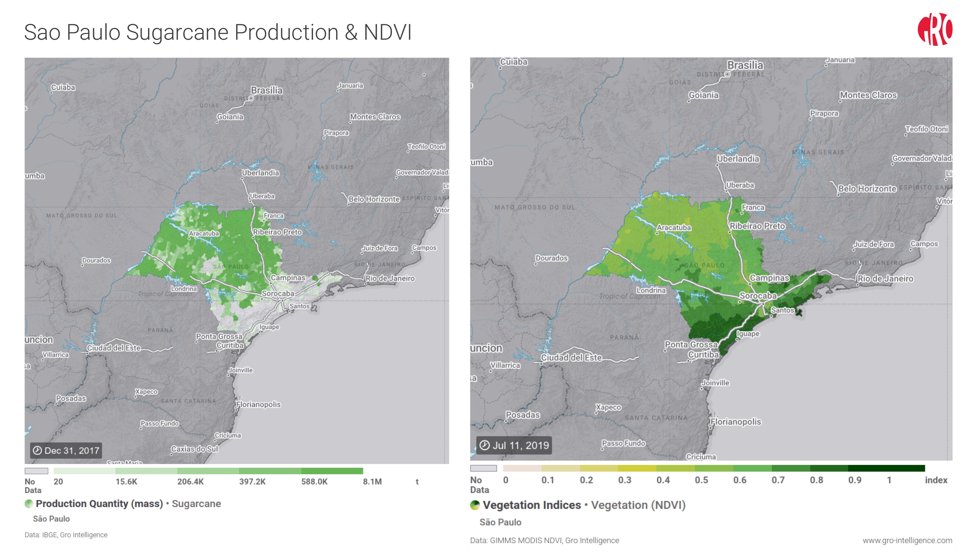
Task: Click Brasilia on the NDVI map
Action: tap(745, 65)
